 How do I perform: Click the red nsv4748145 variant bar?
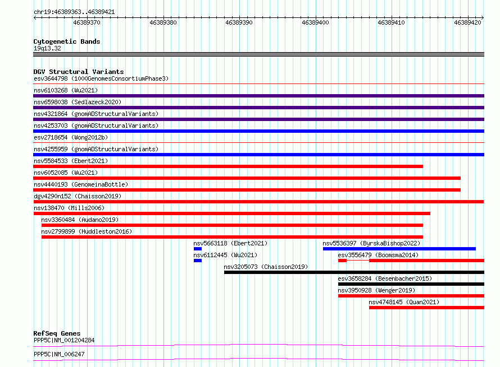pos(426,308)
